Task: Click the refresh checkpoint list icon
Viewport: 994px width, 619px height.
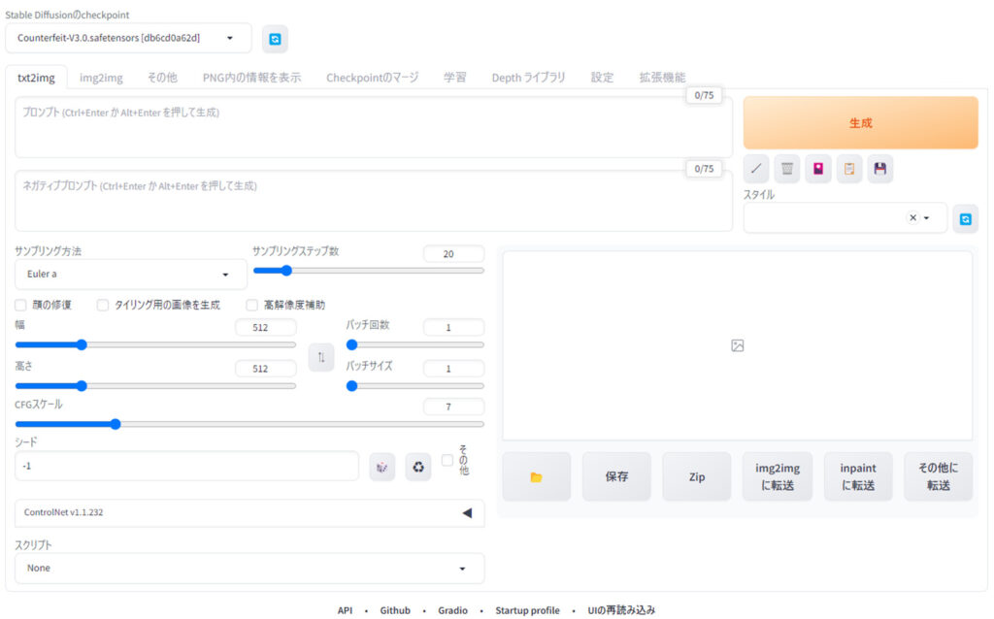Action: [x=275, y=39]
